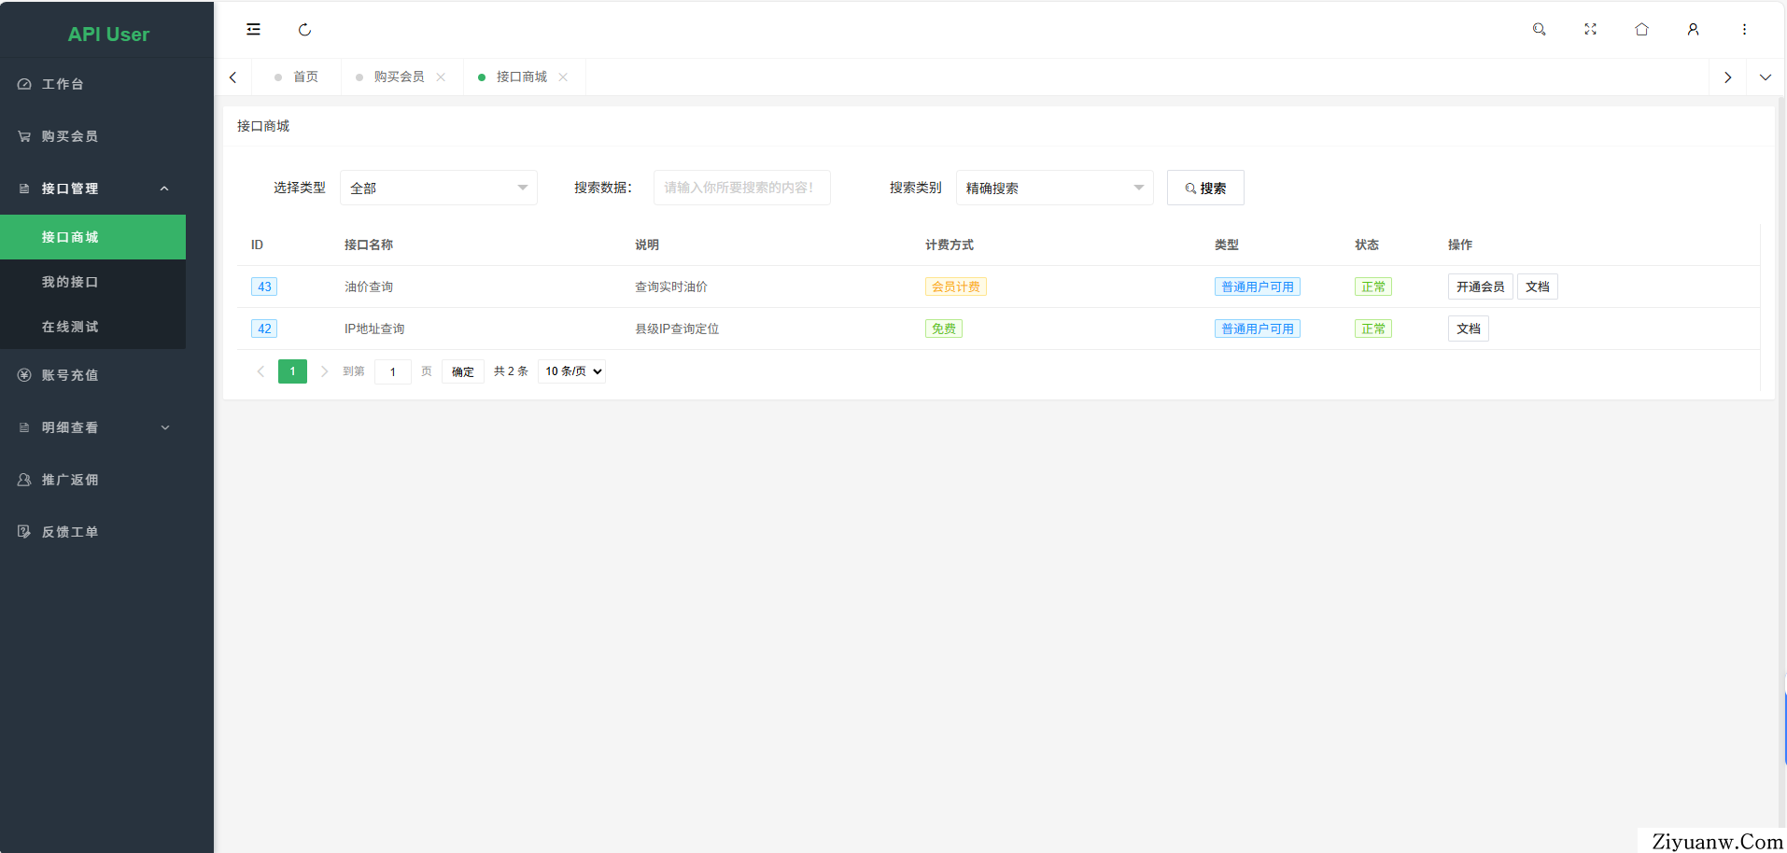
Task: Click the 免费 tag
Action: click(x=944, y=329)
